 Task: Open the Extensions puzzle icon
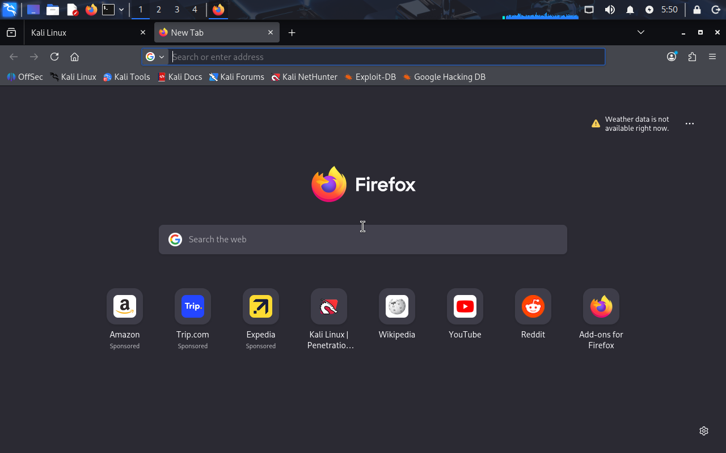(x=692, y=57)
